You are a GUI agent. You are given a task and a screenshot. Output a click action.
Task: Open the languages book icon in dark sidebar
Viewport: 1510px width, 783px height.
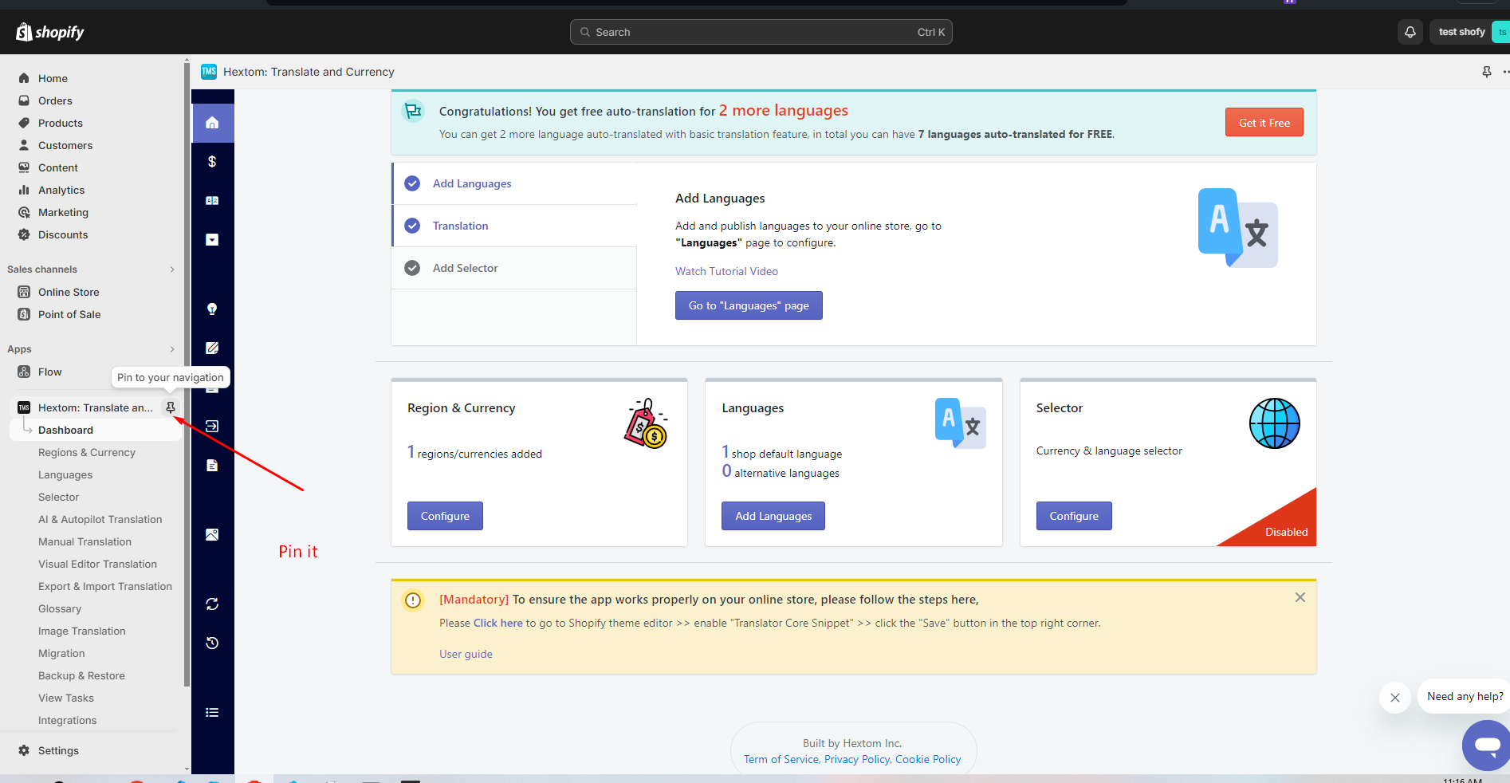tap(212, 201)
